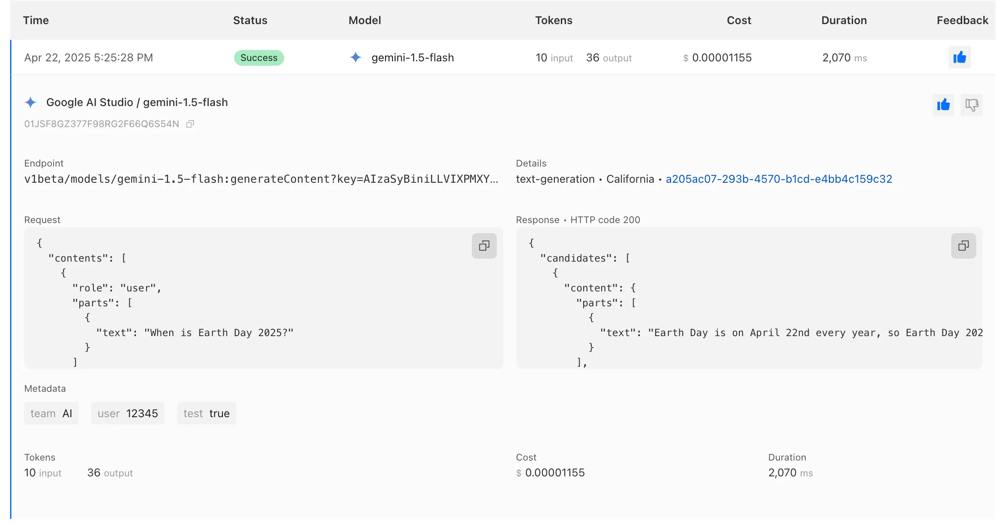Sort by the Status column header
The width and height of the screenshot is (1006, 525).
(x=250, y=20)
